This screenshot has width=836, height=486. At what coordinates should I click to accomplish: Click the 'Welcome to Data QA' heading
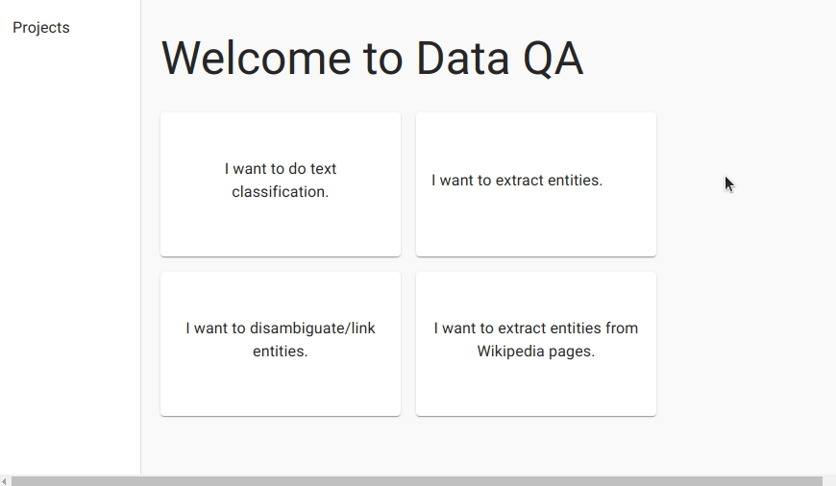[372, 58]
